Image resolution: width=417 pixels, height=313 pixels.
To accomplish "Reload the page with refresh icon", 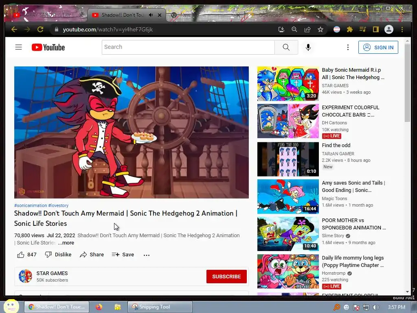I will pyautogui.click(x=40, y=29).
